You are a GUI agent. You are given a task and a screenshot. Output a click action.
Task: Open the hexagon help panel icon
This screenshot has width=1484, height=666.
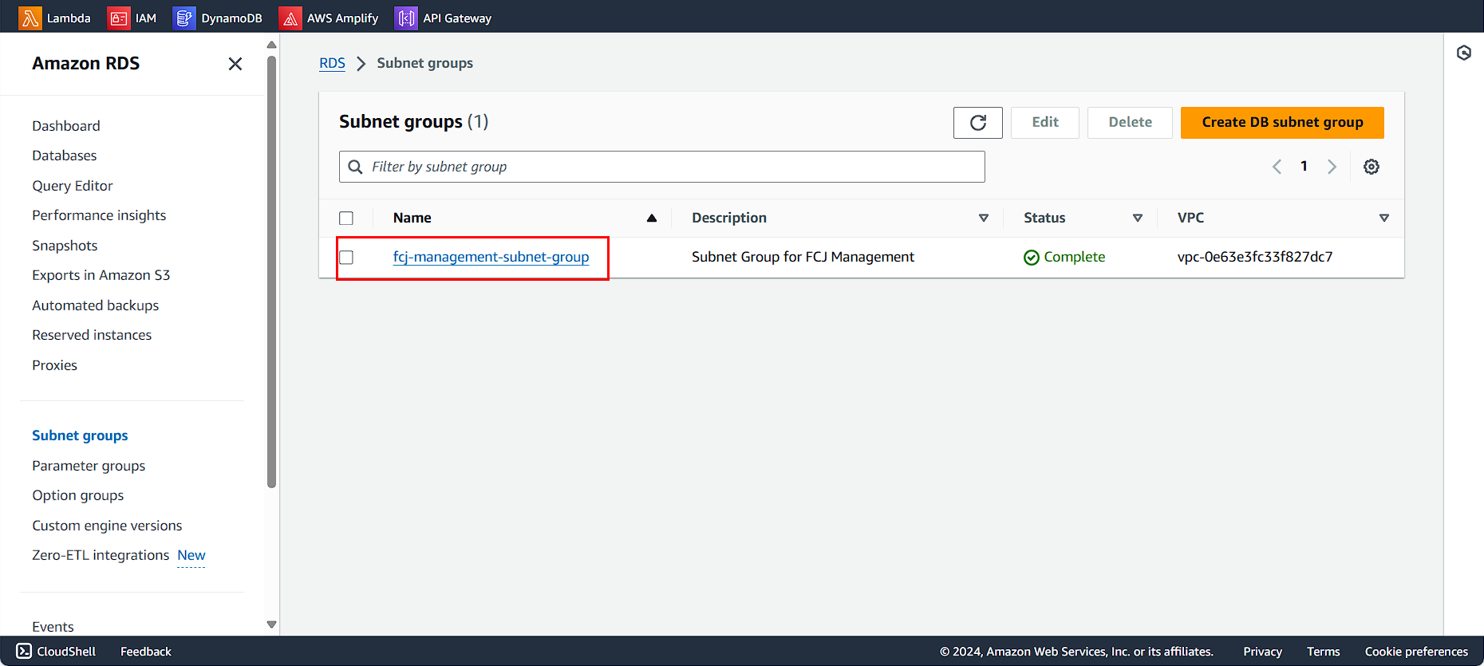pyautogui.click(x=1464, y=53)
